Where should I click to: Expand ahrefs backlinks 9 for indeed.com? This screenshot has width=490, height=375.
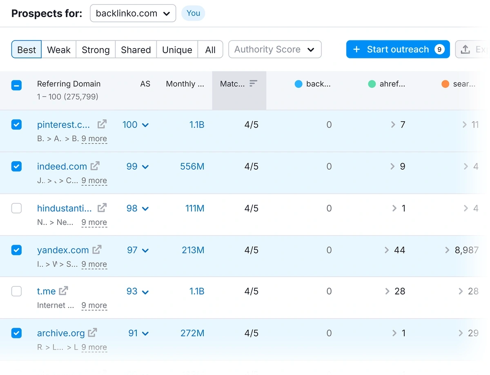click(398, 166)
